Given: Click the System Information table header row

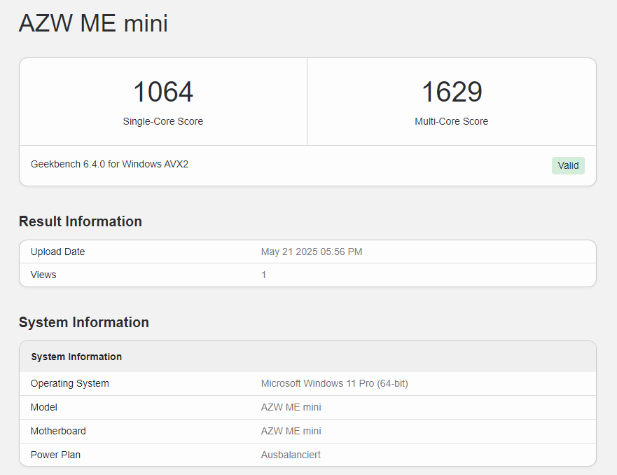Looking at the screenshot, I should pos(307,357).
